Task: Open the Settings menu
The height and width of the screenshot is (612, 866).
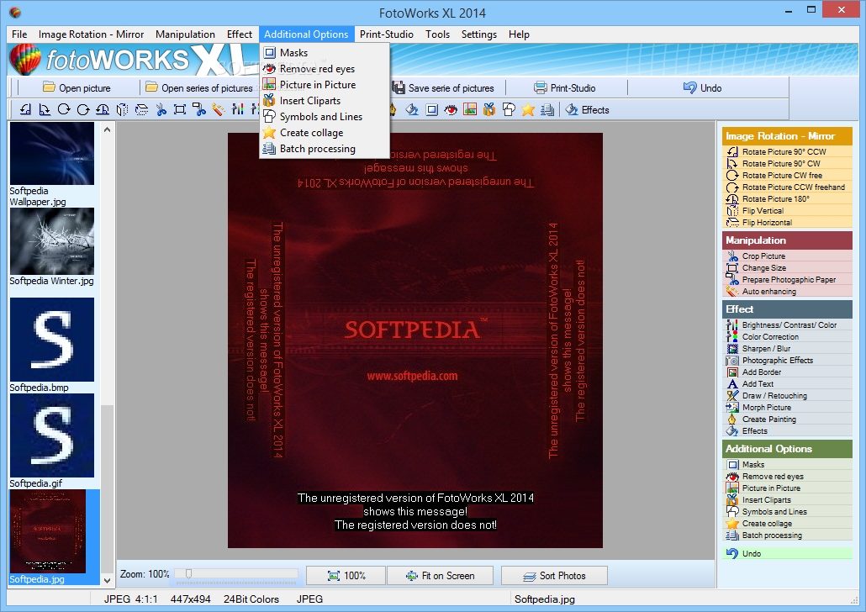Action: [479, 34]
